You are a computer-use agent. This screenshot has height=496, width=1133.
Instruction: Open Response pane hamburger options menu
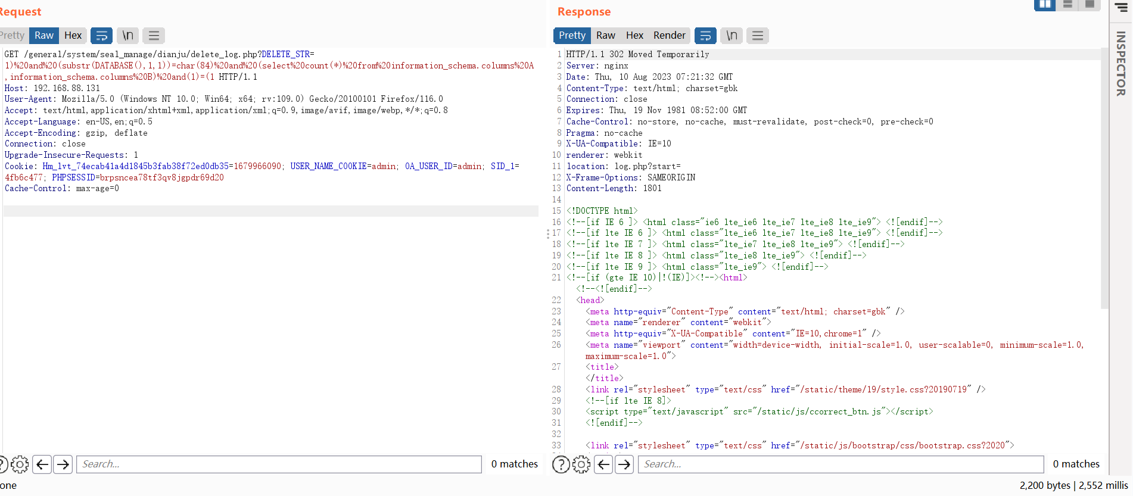(x=758, y=36)
